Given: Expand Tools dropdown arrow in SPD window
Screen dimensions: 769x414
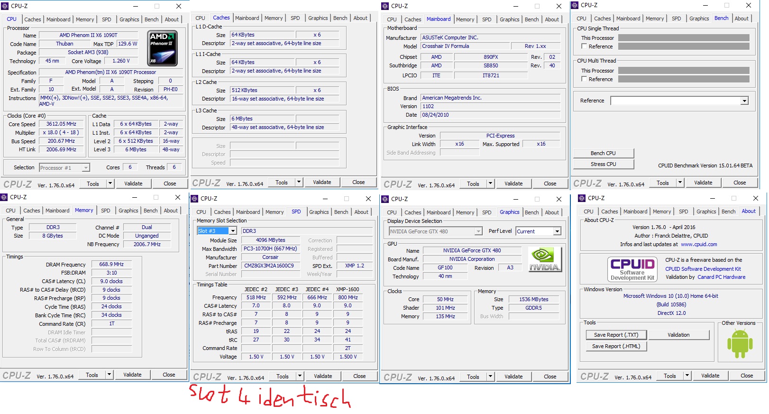Looking at the screenshot, I should pos(300,376).
